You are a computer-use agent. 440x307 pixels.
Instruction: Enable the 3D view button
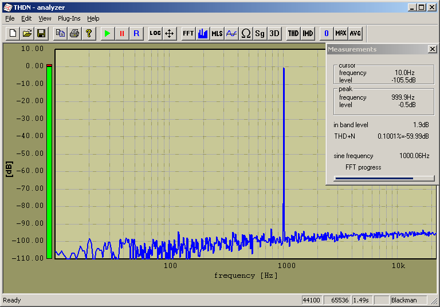pos(274,33)
